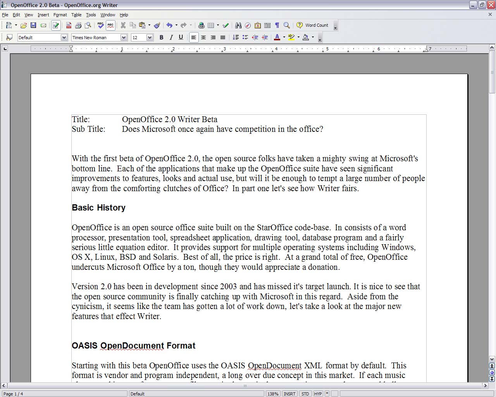
Task: Open the Navigator compass icon
Action: (x=248, y=25)
